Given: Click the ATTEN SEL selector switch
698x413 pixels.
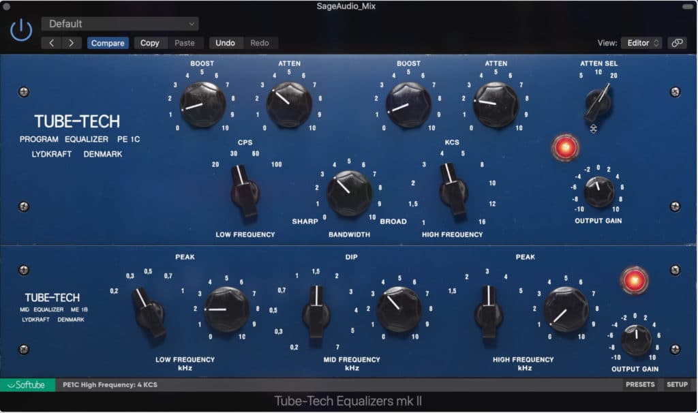Looking at the screenshot, I should click(x=597, y=104).
